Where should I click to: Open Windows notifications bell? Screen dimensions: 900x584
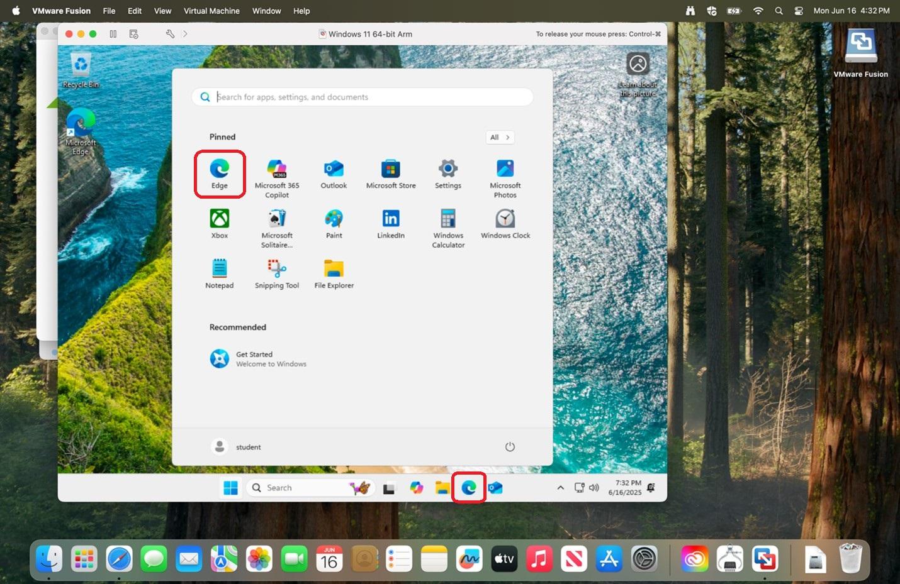tap(651, 488)
